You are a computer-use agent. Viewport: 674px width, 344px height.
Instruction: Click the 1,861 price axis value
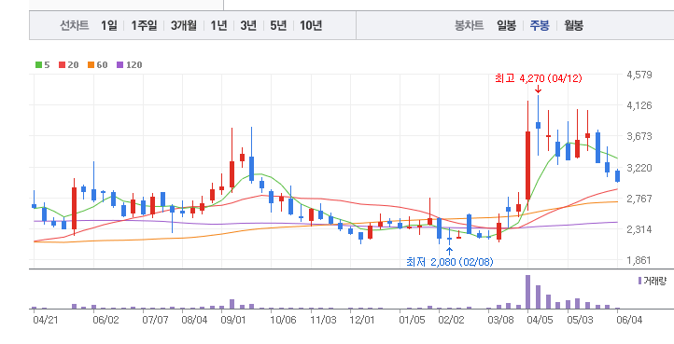tap(639, 261)
